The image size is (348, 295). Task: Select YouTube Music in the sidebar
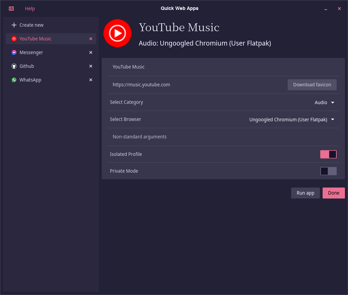click(51, 39)
